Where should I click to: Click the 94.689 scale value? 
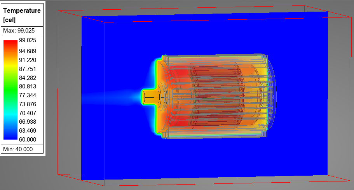[x=28, y=51]
